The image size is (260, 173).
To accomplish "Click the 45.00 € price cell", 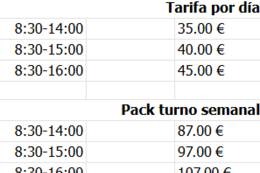I will pyautogui.click(x=201, y=70).
